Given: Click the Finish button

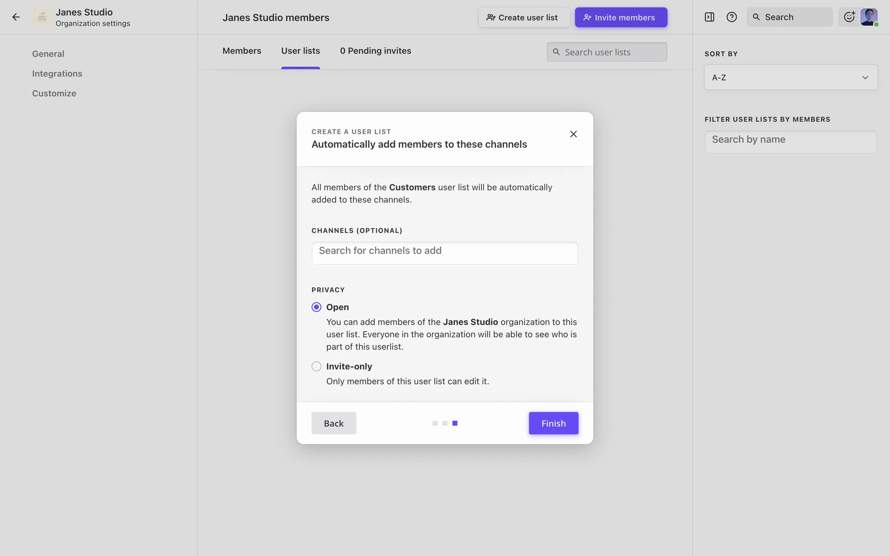Looking at the screenshot, I should coord(553,423).
